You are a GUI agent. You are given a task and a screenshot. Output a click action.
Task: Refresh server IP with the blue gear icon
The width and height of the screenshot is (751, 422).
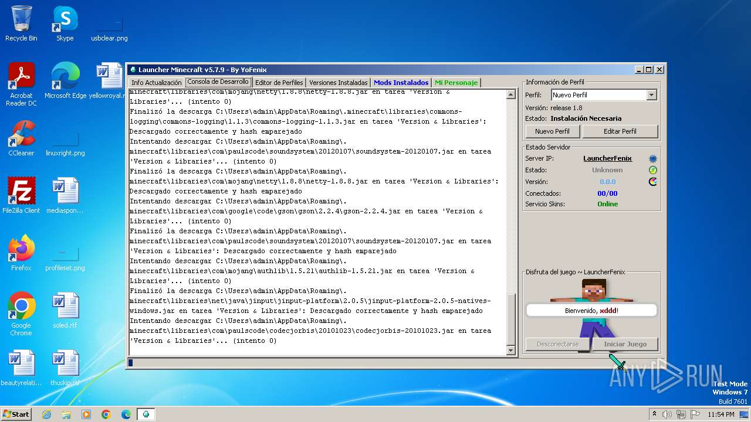(652, 159)
